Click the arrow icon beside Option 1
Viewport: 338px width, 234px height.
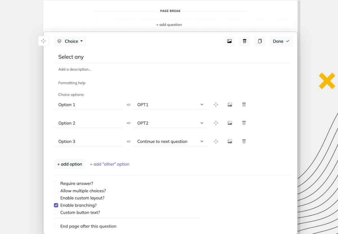click(128, 105)
